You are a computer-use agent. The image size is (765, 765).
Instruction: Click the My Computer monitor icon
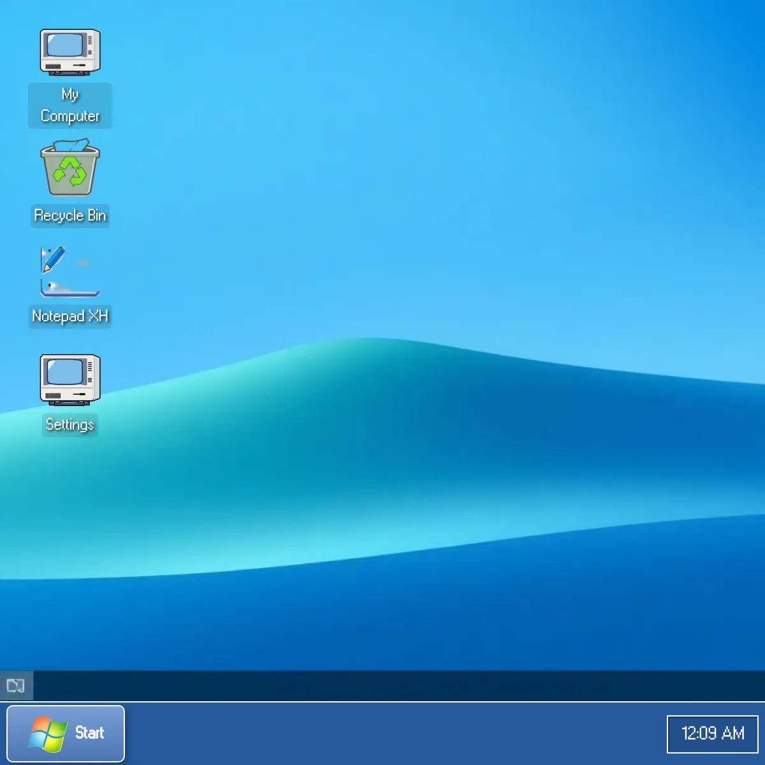[69, 51]
